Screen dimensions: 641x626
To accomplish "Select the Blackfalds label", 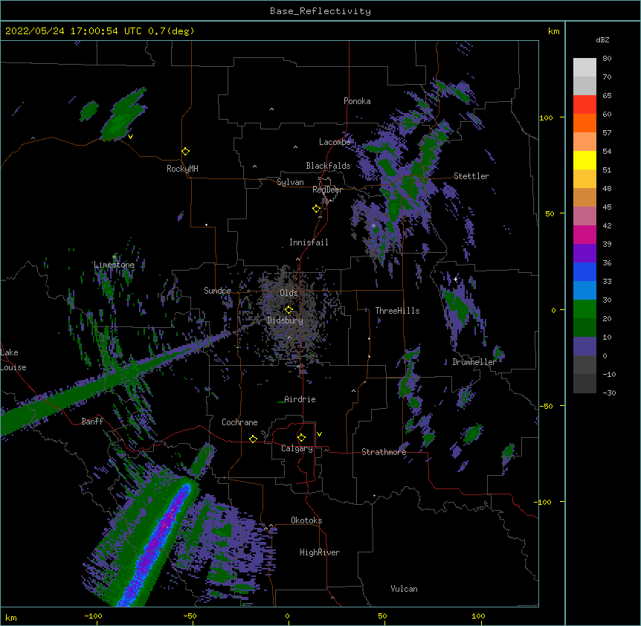I will click(x=328, y=166).
